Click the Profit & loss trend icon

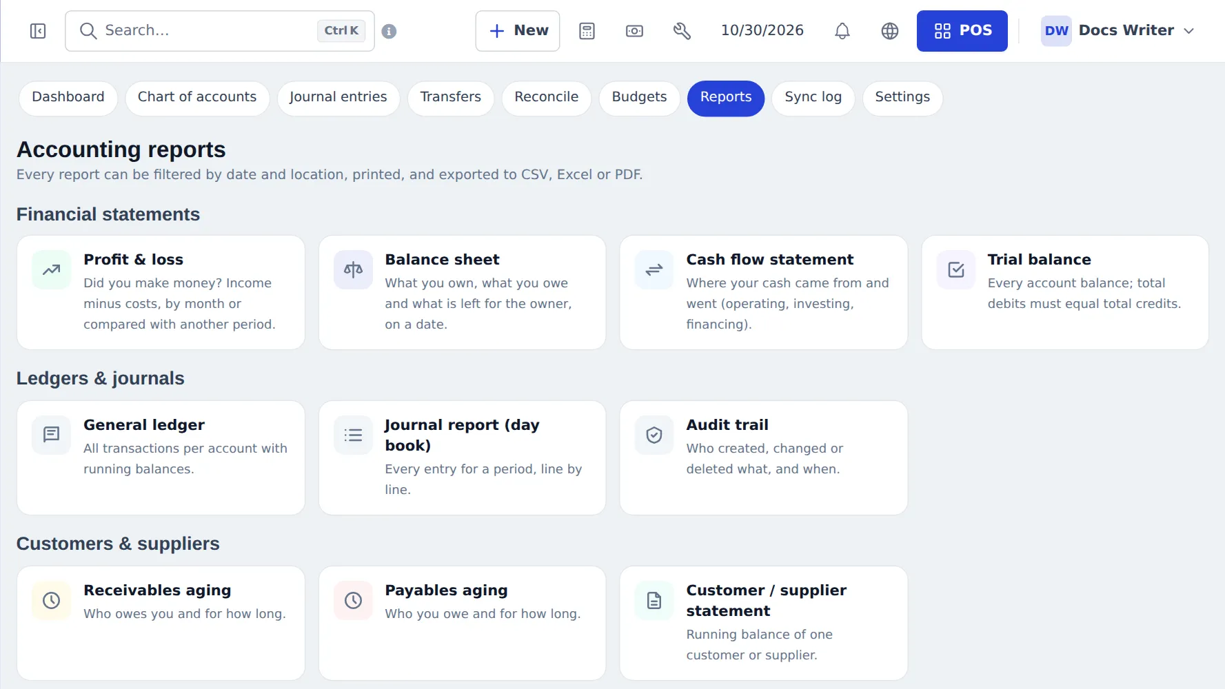click(51, 269)
